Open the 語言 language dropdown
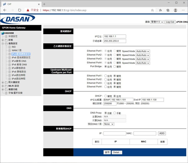The image size is (188, 163). [x=157, y=22]
